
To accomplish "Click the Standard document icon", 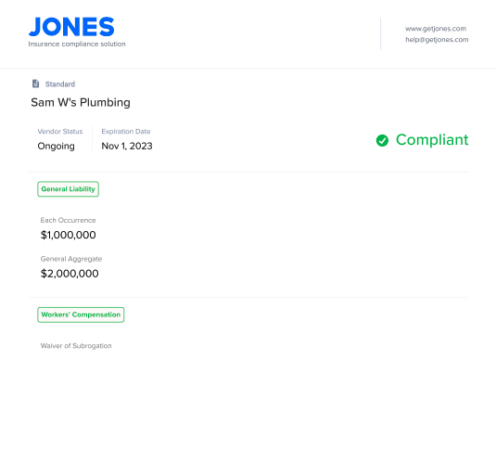I will [x=36, y=84].
